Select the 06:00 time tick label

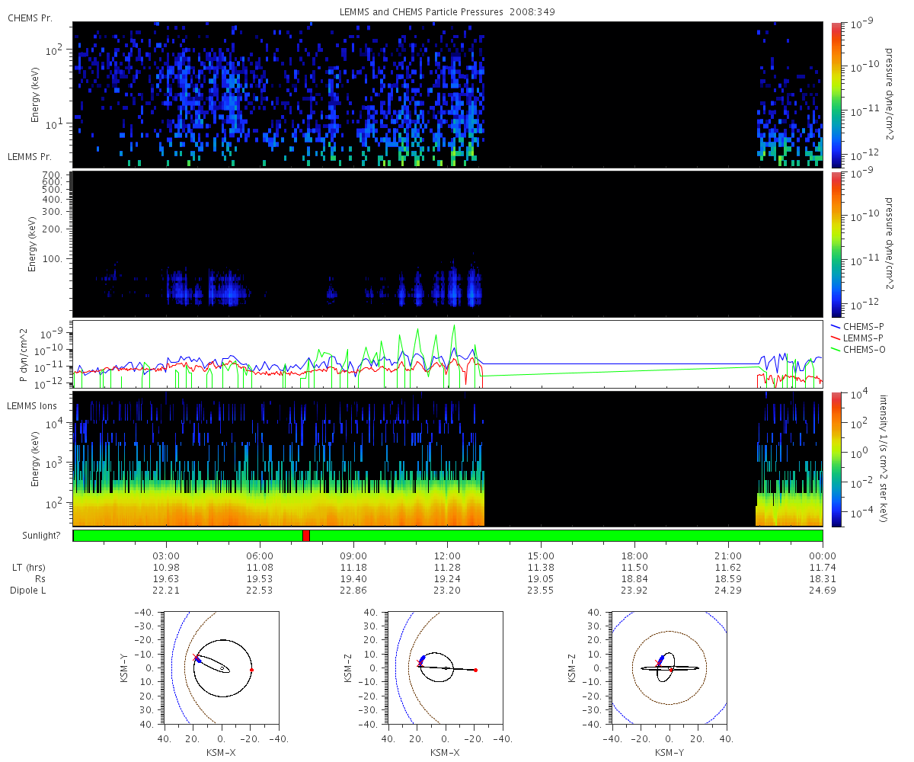click(260, 555)
